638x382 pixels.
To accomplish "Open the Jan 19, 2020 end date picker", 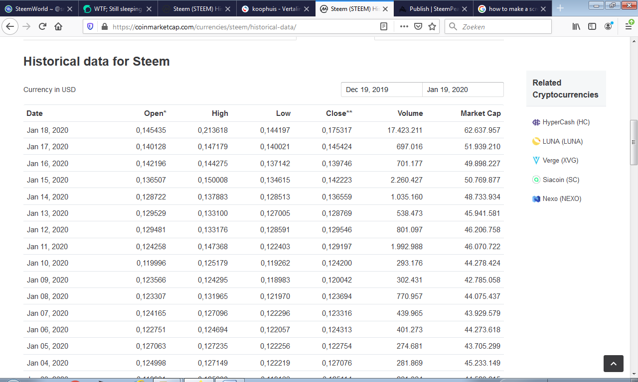I will pos(463,90).
